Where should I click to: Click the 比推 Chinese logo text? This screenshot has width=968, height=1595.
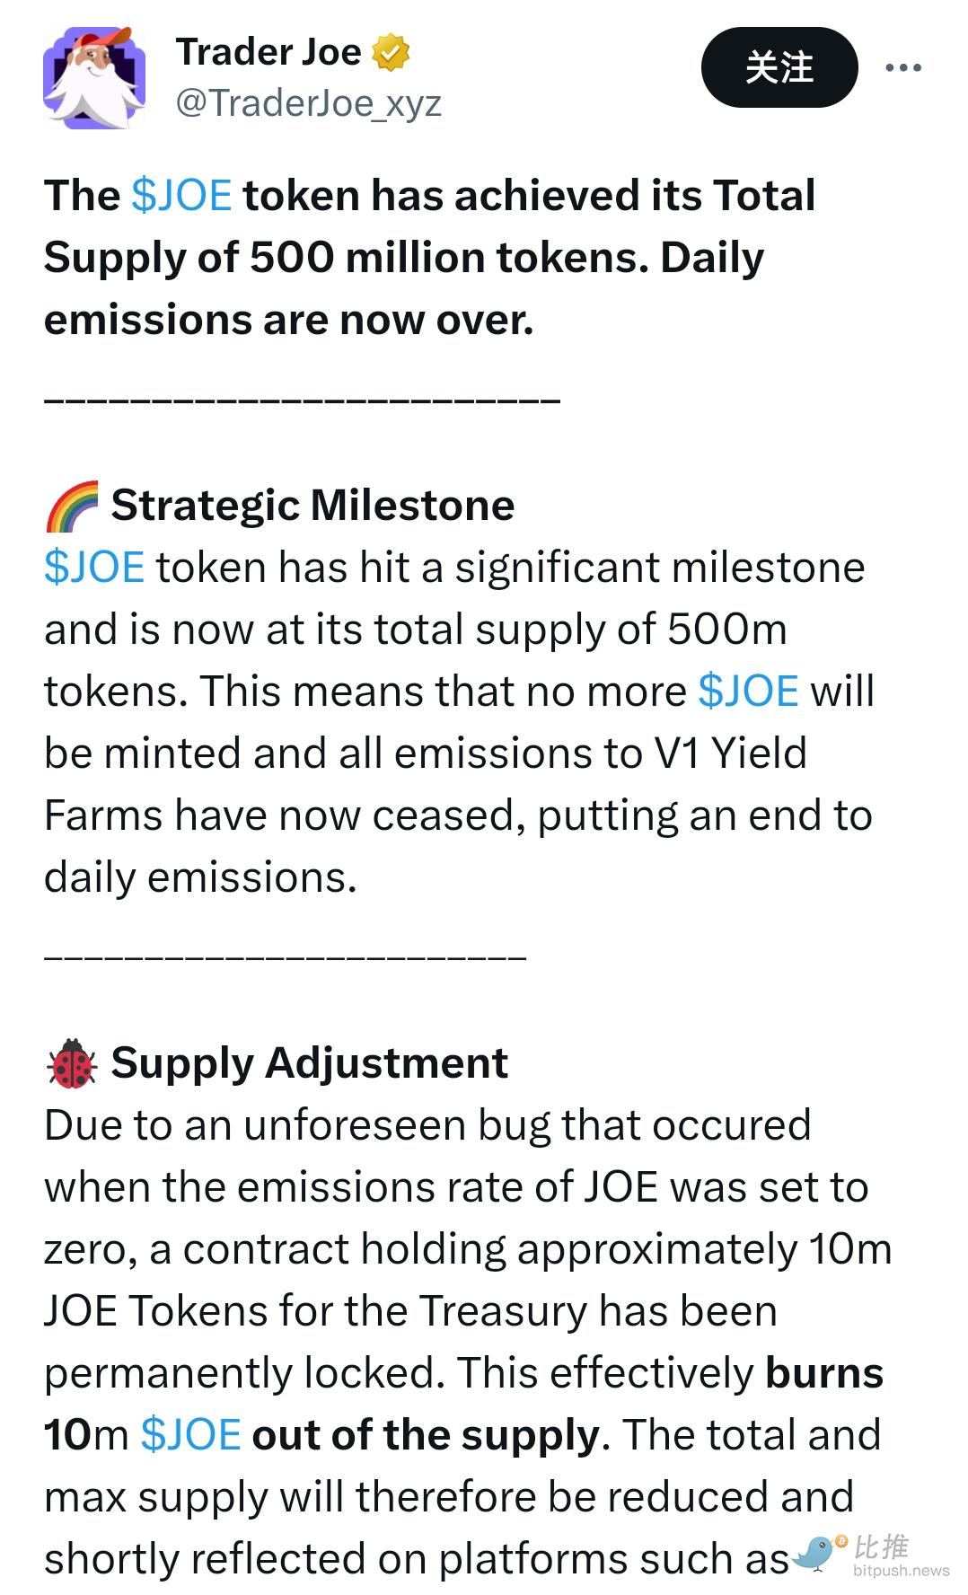tap(881, 1547)
